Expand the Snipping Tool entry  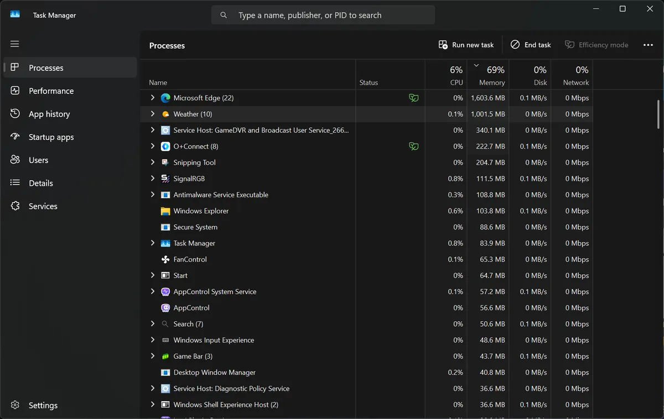coord(153,162)
